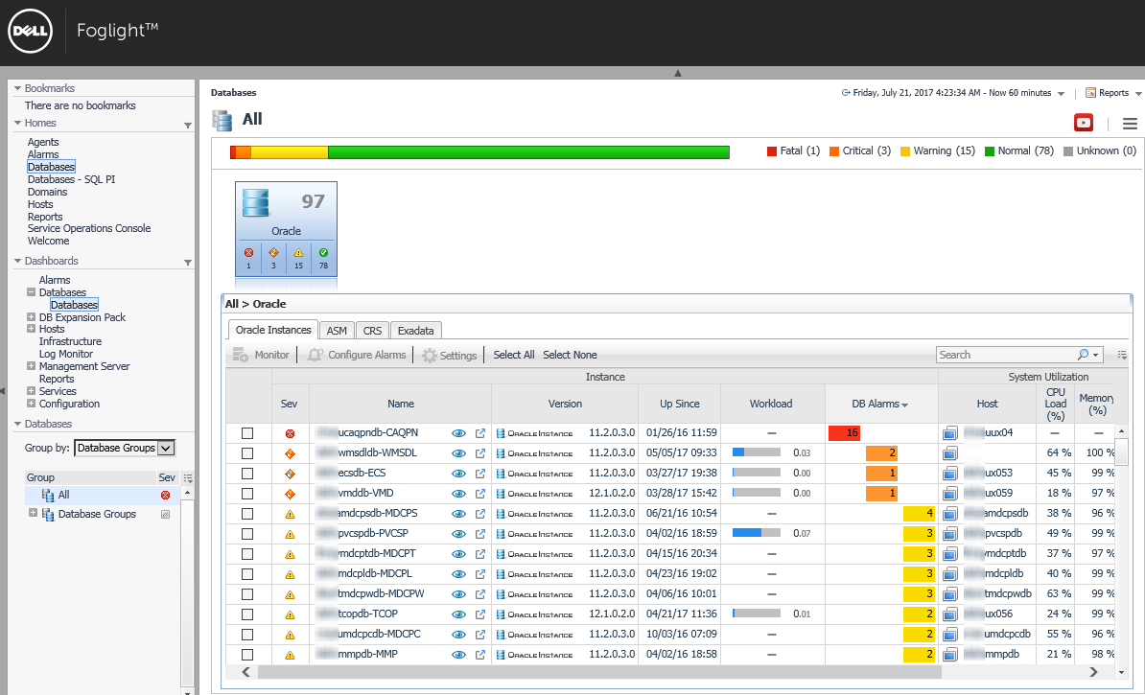Click into the Search field
Viewport: 1145px width, 695px height.
pyautogui.click(x=1006, y=355)
